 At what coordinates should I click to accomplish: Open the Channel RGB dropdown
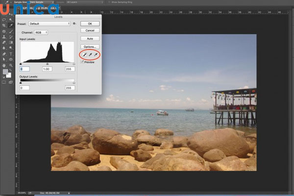click(x=41, y=32)
